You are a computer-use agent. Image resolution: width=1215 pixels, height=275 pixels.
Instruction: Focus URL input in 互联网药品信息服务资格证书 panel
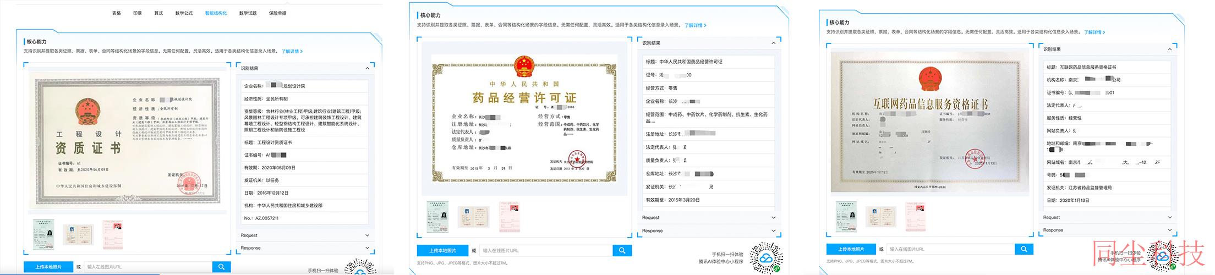point(951,249)
